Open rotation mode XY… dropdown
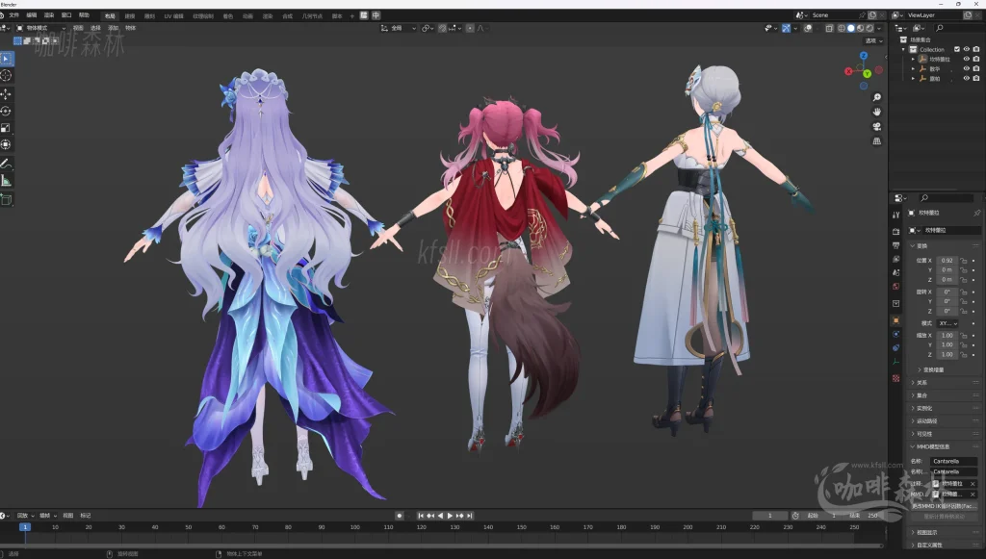Image resolution: width=986 pixels, height=559 pixels. click(x=947, y=323)
